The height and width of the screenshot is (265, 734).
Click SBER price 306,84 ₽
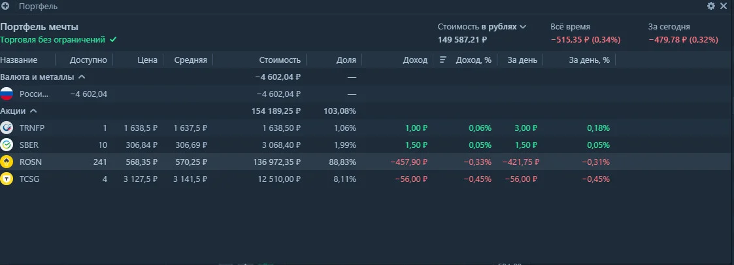142,145
